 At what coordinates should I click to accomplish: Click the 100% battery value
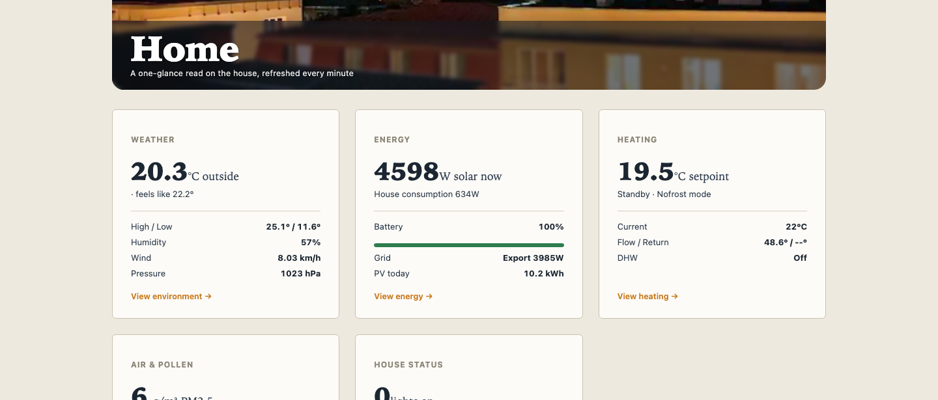pyautogui.click(x=551, y=227)
